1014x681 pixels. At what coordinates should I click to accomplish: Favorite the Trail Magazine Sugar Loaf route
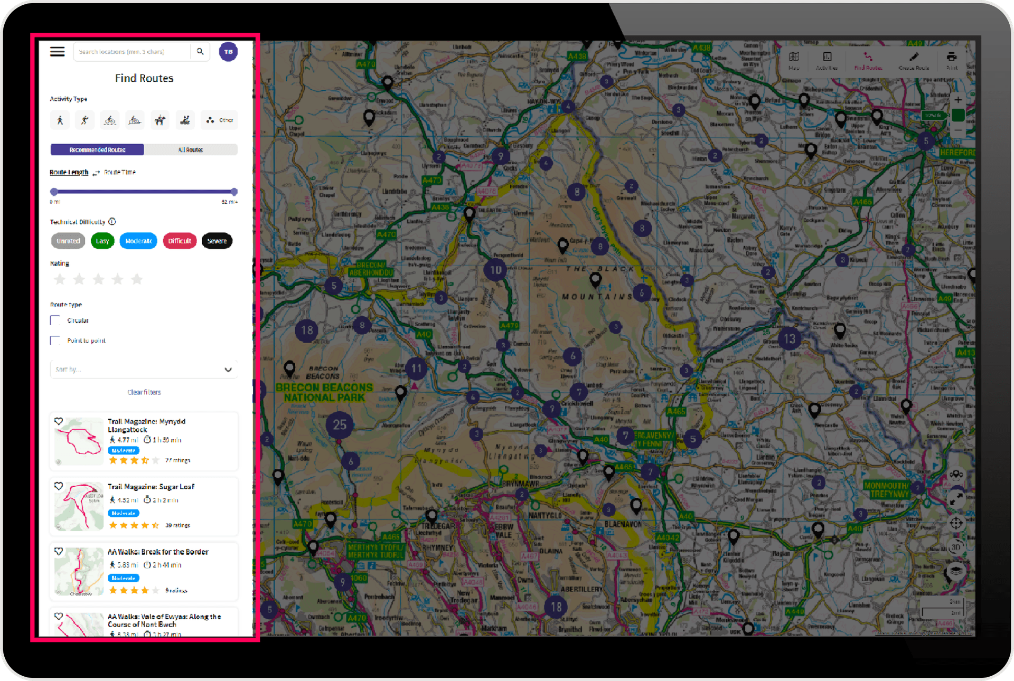[59, 486]
